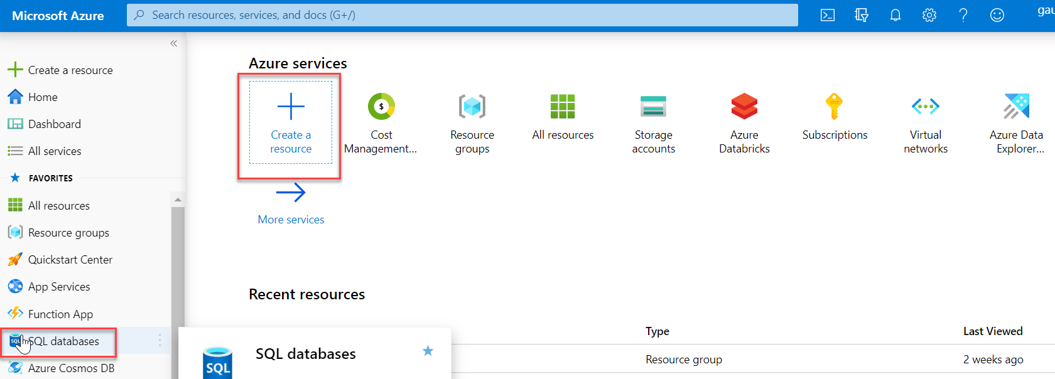Click Create a resource tile
The width and height of the screenshot is (1055, 379).
tap(291, 123)
